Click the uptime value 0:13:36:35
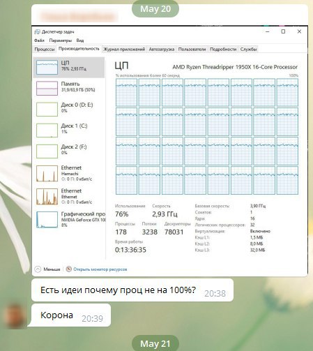Screen dimensions: 313x351 point(130,250)
